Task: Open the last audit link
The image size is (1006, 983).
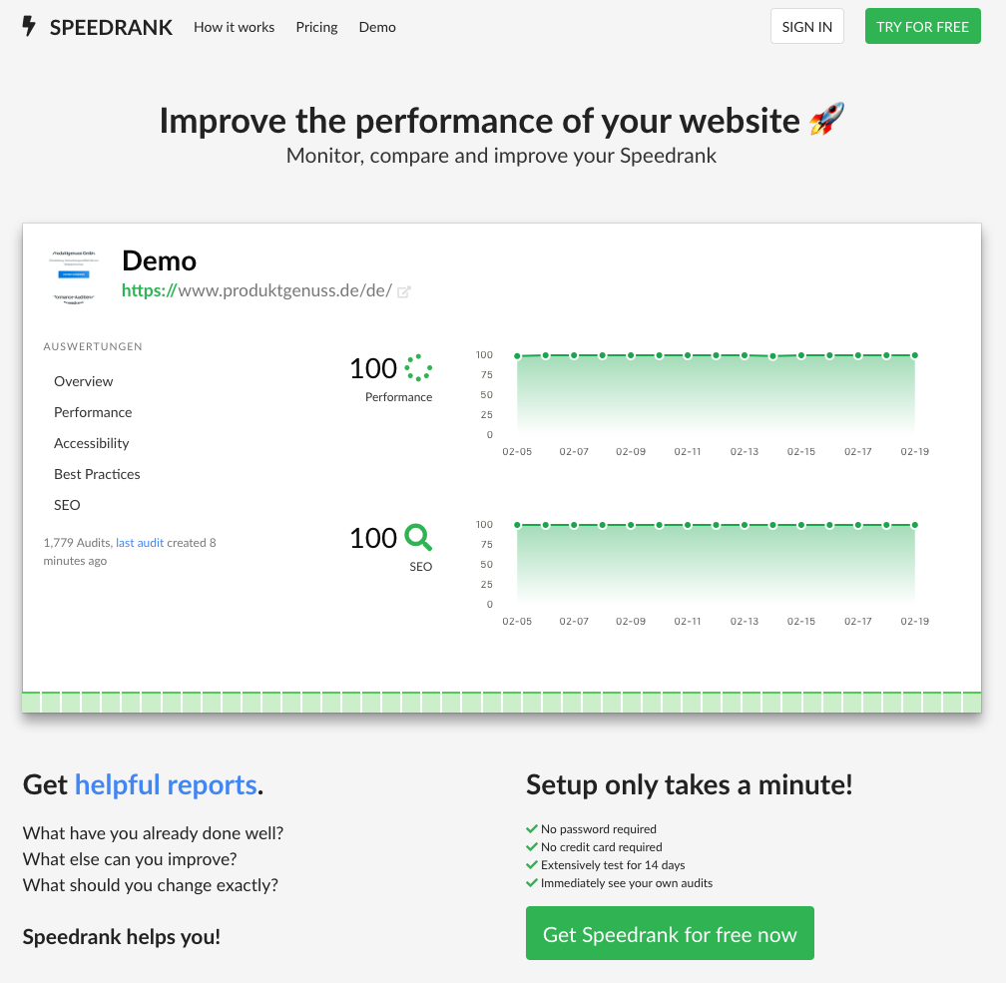Action: coord(140,543)
